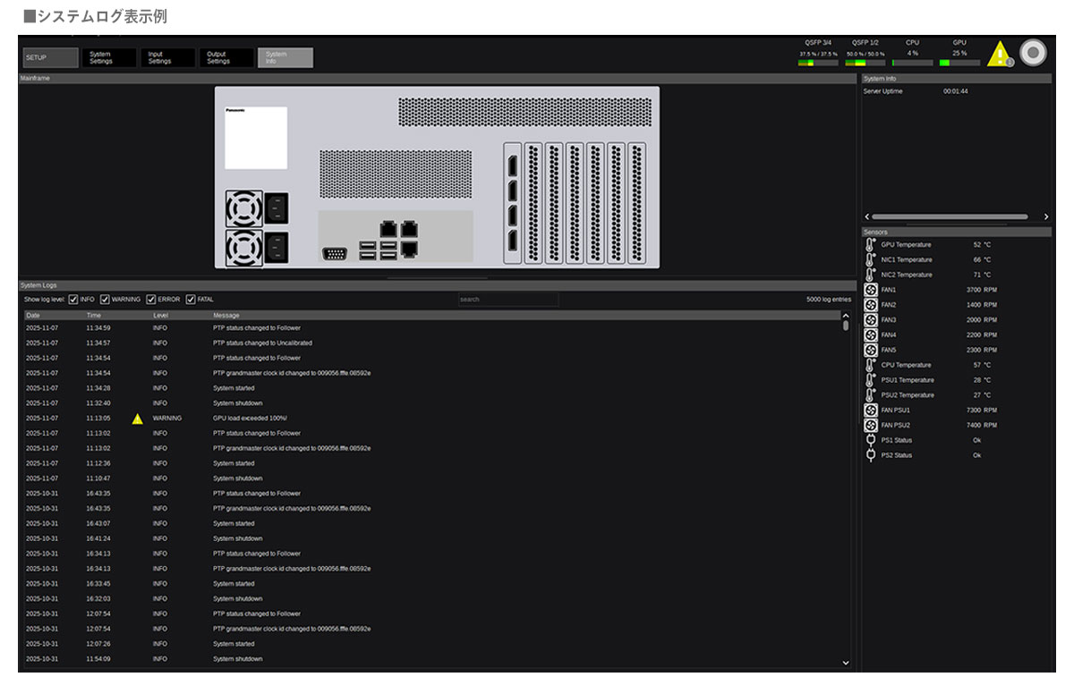1074x694 pixels.
Task: Click the log search input field
Action: pos(507,300)
